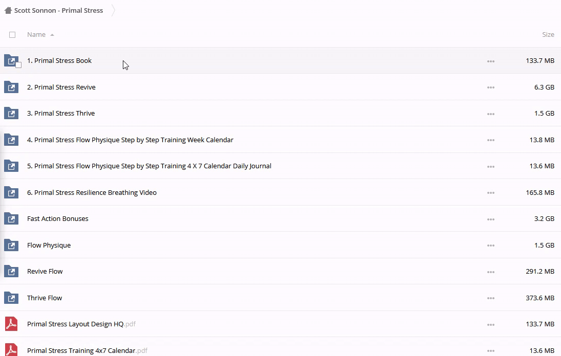Check the box on Primal Stress Book row

point(18,65)
